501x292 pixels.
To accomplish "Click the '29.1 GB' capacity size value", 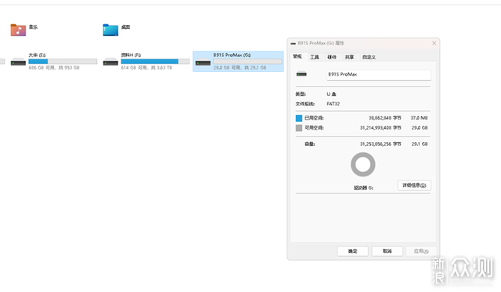I will (x=420, y=144).
